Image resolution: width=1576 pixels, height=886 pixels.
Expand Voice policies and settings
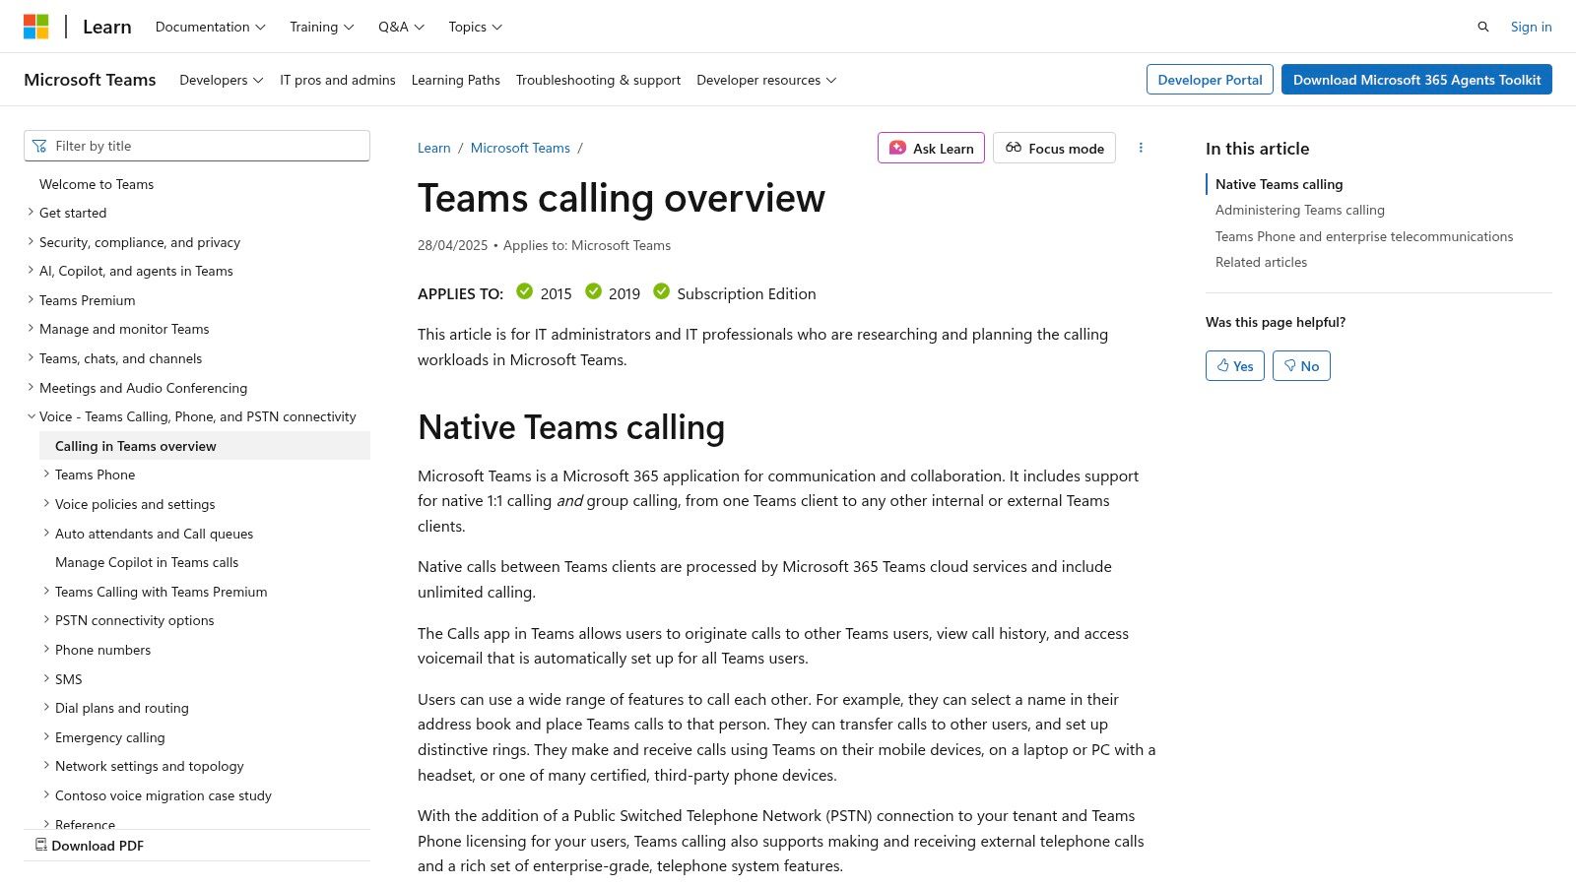coord(135,504)
